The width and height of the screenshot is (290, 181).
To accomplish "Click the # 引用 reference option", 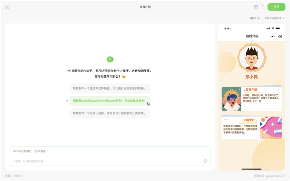I will coord(16,161).
